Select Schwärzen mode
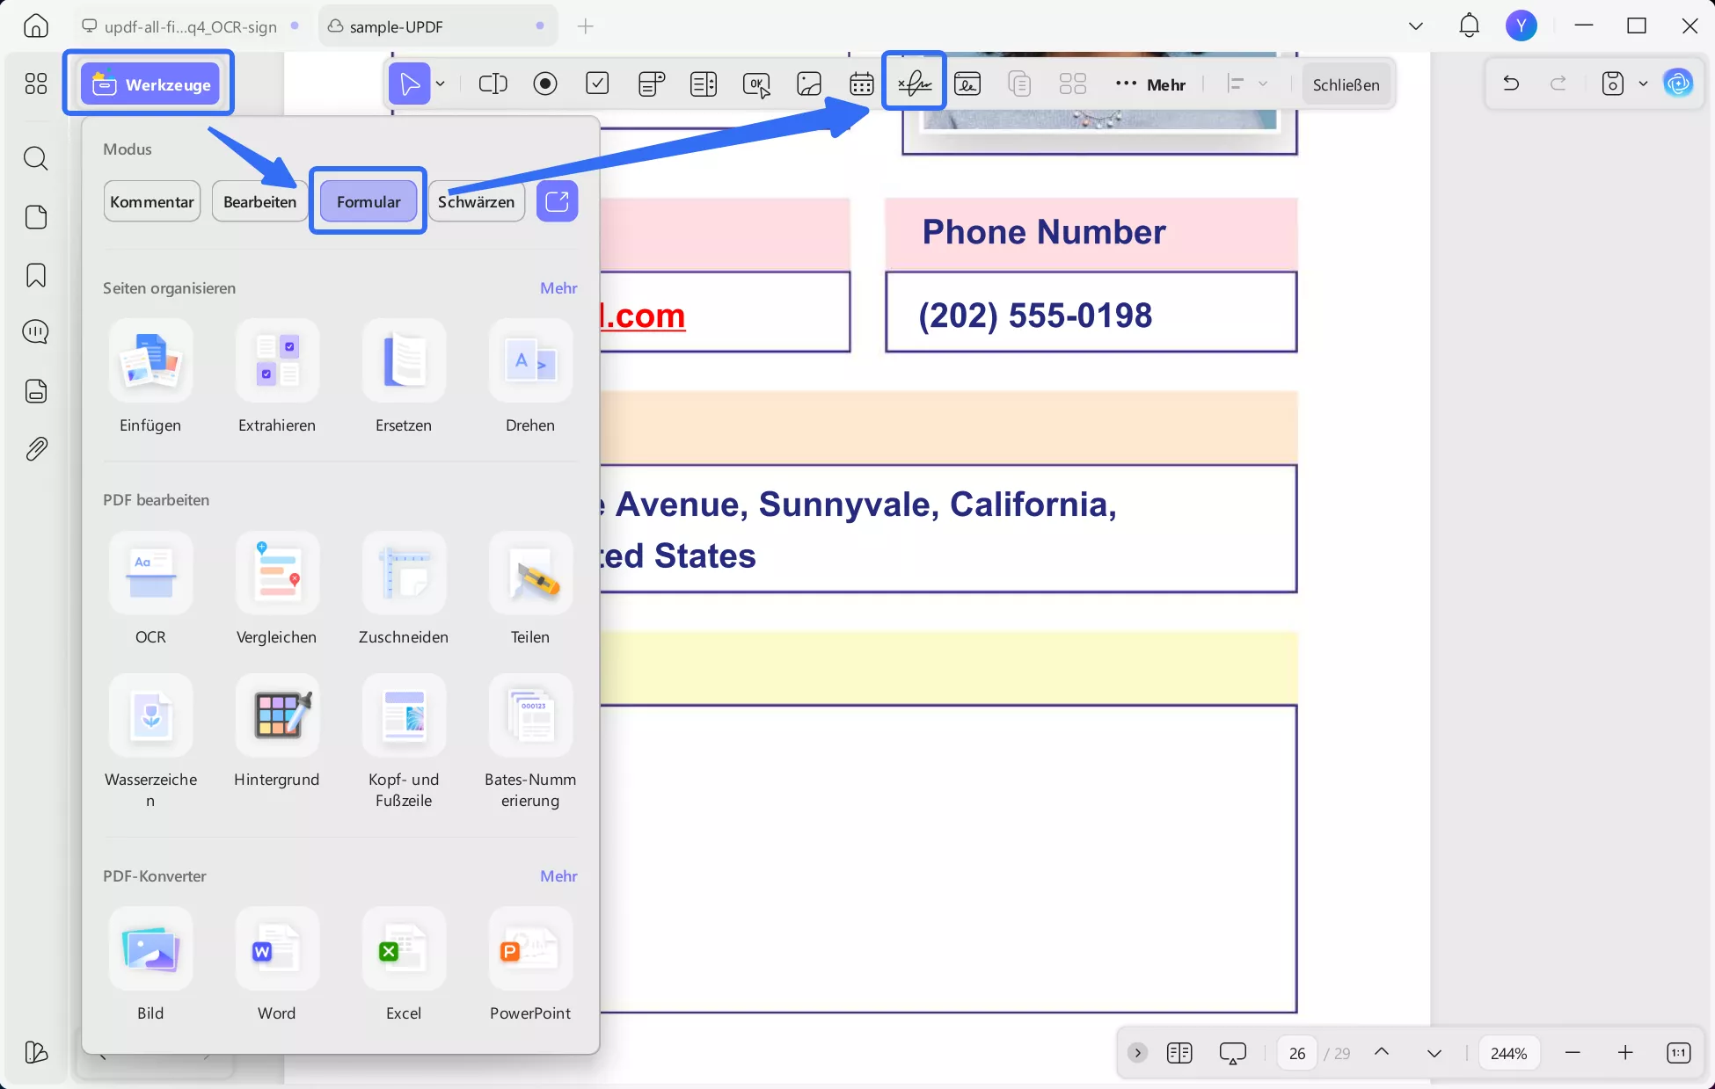 (476, 202)
